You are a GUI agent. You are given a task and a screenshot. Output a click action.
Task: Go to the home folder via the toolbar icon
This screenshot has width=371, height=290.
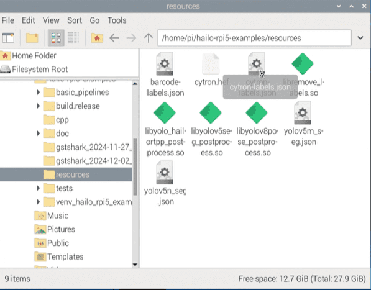coord(97,38)
